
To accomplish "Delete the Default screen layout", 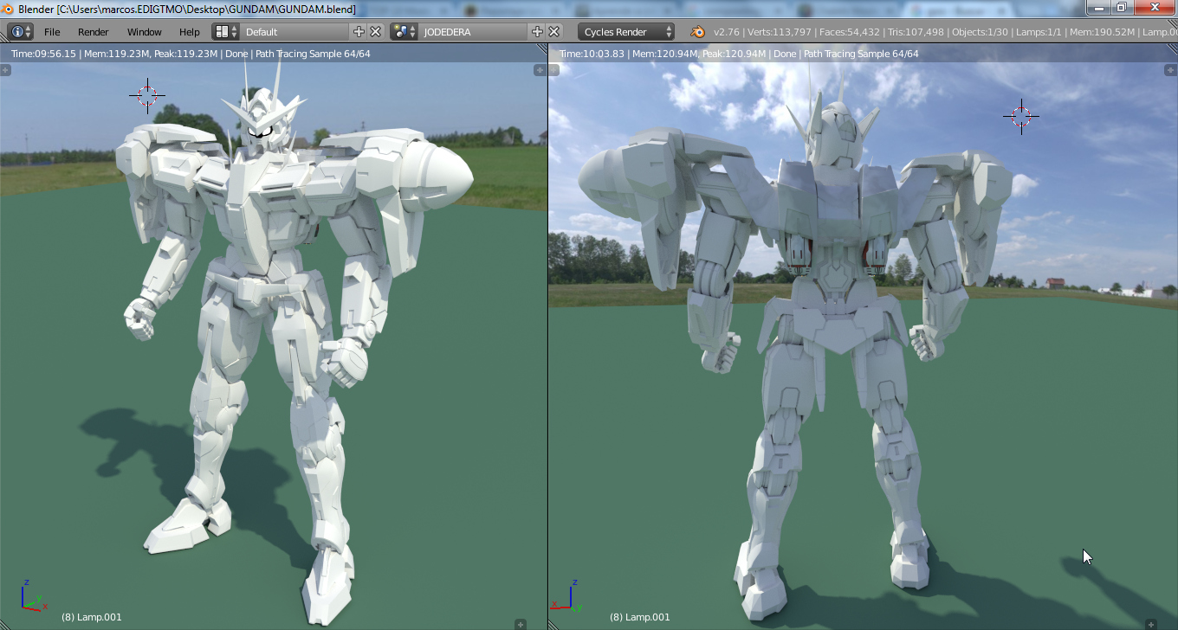I will coord(376,32).
